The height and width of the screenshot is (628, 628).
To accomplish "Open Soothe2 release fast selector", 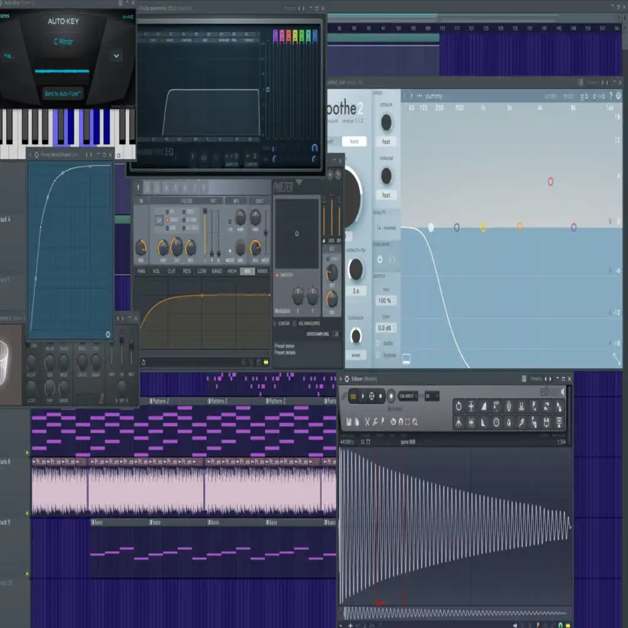I will (x=386, y=196).
